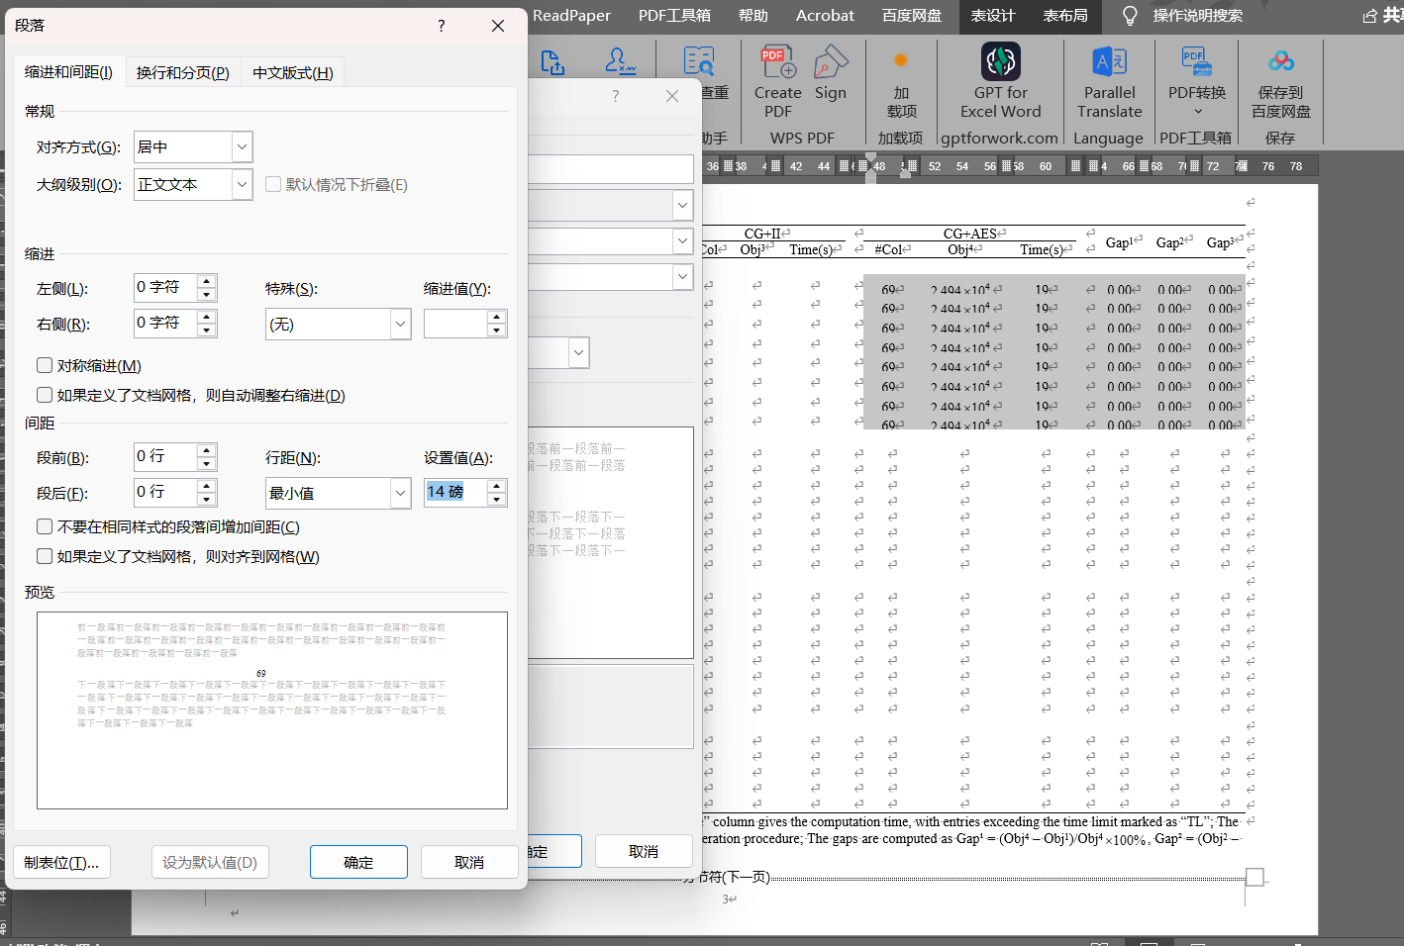Expand small dropdown in background dialog
The width and height of the screenshot is (1404, 946).
[578, 352]
